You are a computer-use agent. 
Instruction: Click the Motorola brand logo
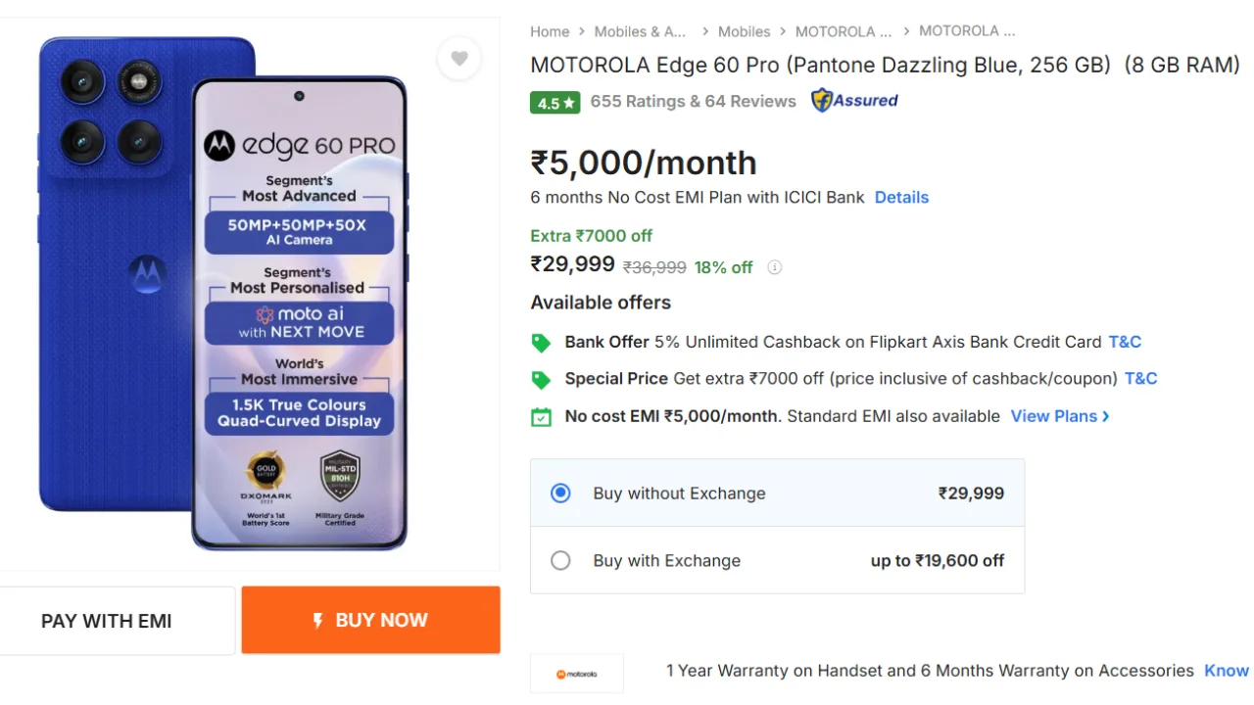tap(576, 674)
